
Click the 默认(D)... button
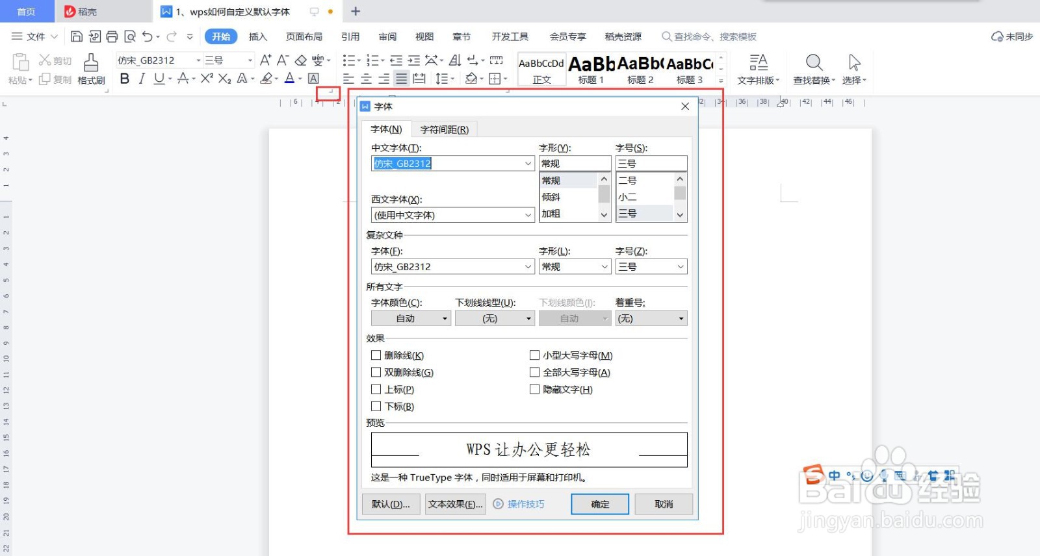(x=391, y=504)
